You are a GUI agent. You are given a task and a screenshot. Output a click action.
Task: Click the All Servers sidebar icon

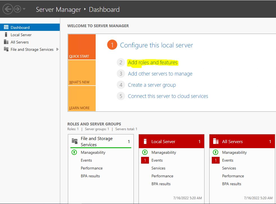[x=6, y=42]
